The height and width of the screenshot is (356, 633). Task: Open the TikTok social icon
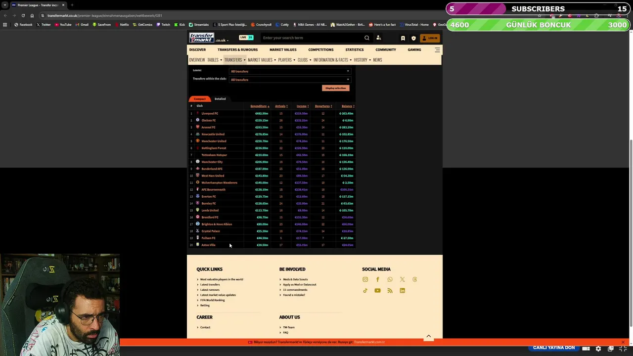click(365, 291)
